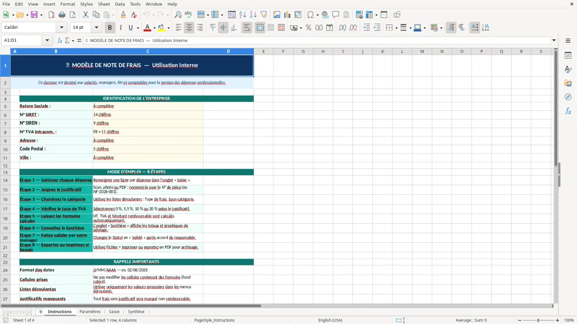
Task: Open sidebar Gallery icon
Action: tap(568, 84)
